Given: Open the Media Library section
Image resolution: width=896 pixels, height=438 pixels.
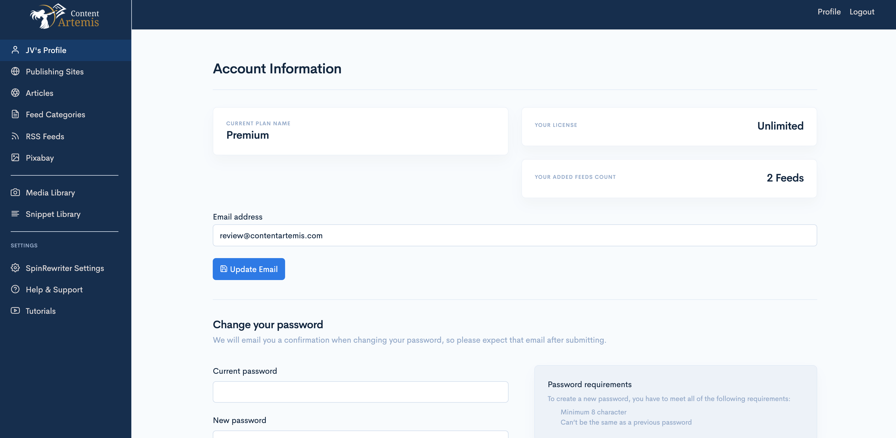Looking at the screenshot, I should click(50, 192).
